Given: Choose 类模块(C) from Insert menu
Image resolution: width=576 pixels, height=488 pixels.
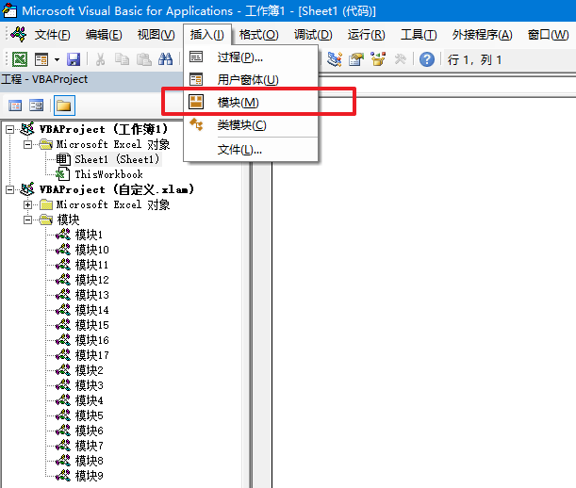Looking at the screenshot, I should click(251, 125).
